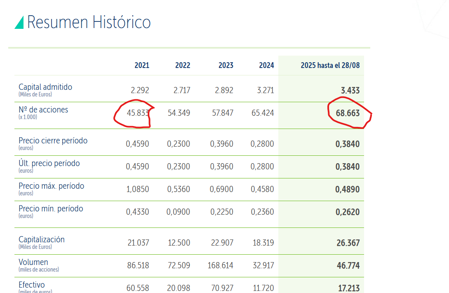The image size is (449, 293).
Task: Select max price value 1,0850
Action: 138,189
